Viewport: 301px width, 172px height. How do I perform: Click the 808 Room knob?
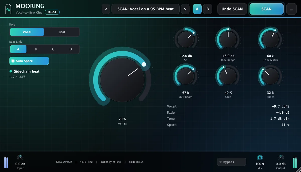[x=186, y=76]
